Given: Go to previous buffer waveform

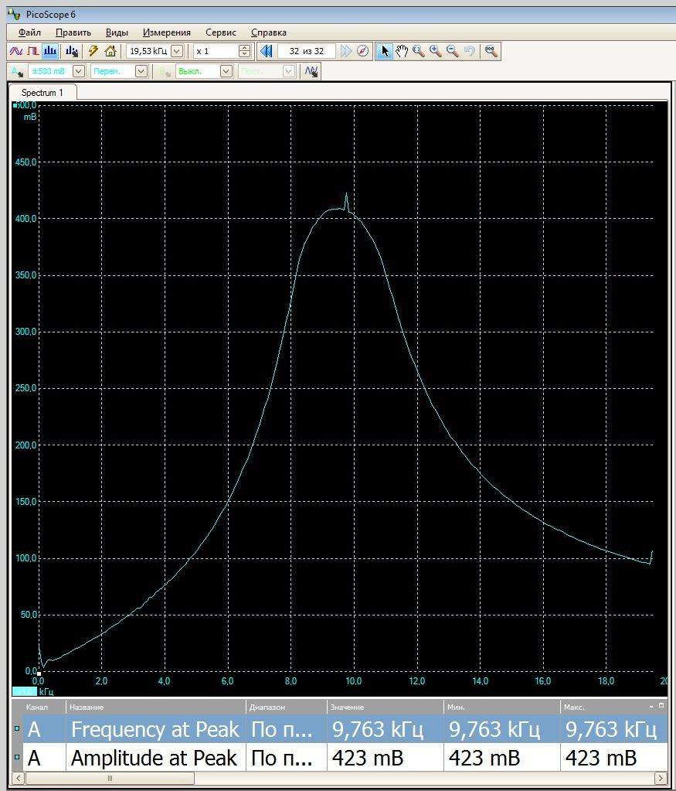Looking at the screenshot, I should [266, 51].
